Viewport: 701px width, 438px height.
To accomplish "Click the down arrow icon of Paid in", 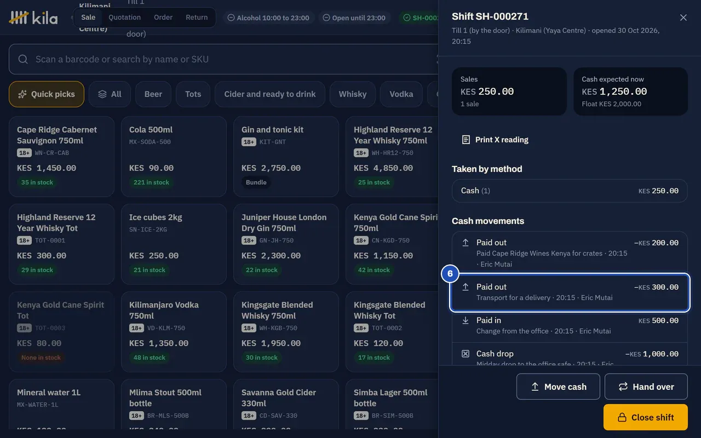I will (466, 320).
